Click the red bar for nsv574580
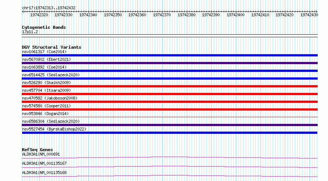Image resolution: width=328 pixels, height=181 pixels. pyautogui.click(x=170, y=109)
